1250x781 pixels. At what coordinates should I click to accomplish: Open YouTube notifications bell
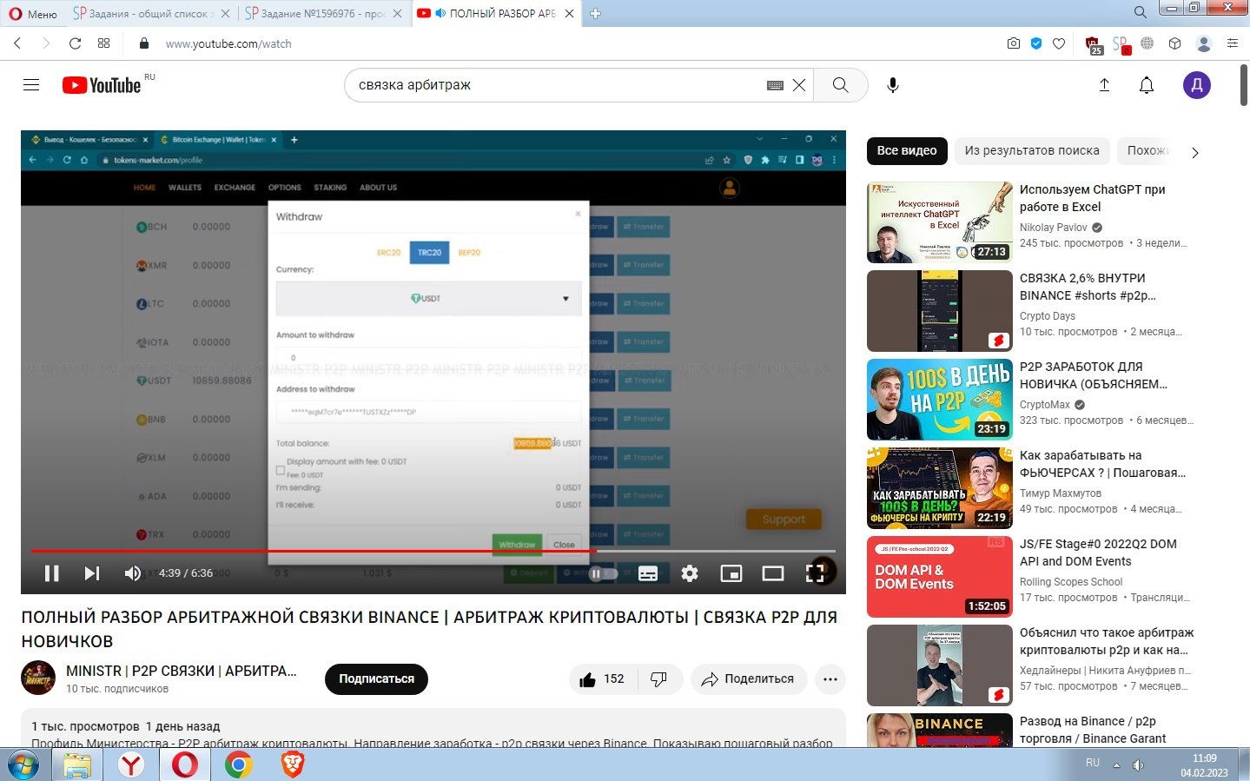click(1147, 85)
